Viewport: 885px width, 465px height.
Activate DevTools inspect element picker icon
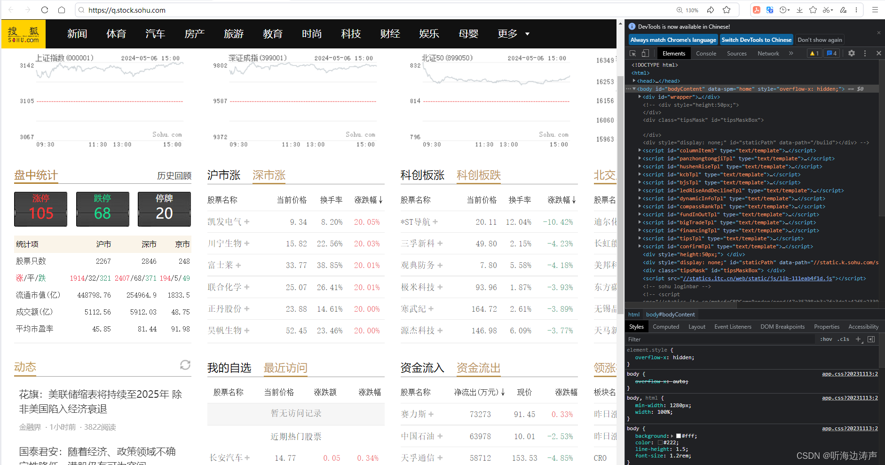[x=633, y=53]
